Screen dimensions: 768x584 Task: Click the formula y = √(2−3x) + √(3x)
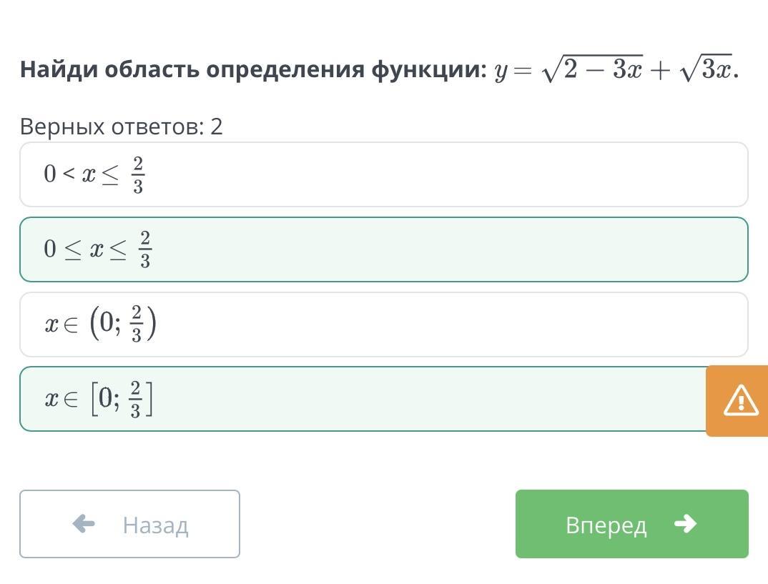pos(616,69)
